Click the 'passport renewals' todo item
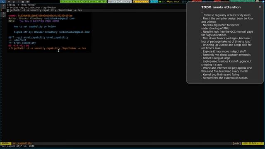 click(x=226, y=55)
